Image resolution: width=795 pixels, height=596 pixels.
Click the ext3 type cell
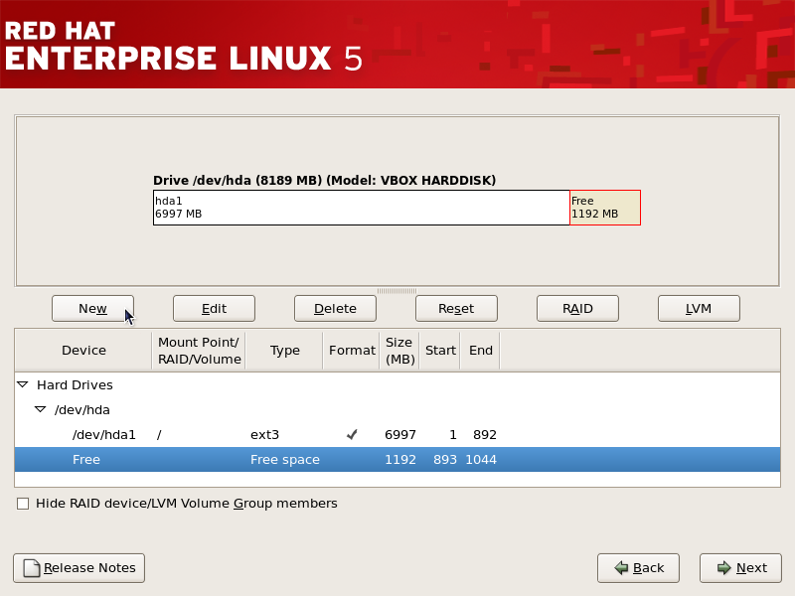[264, 435]
